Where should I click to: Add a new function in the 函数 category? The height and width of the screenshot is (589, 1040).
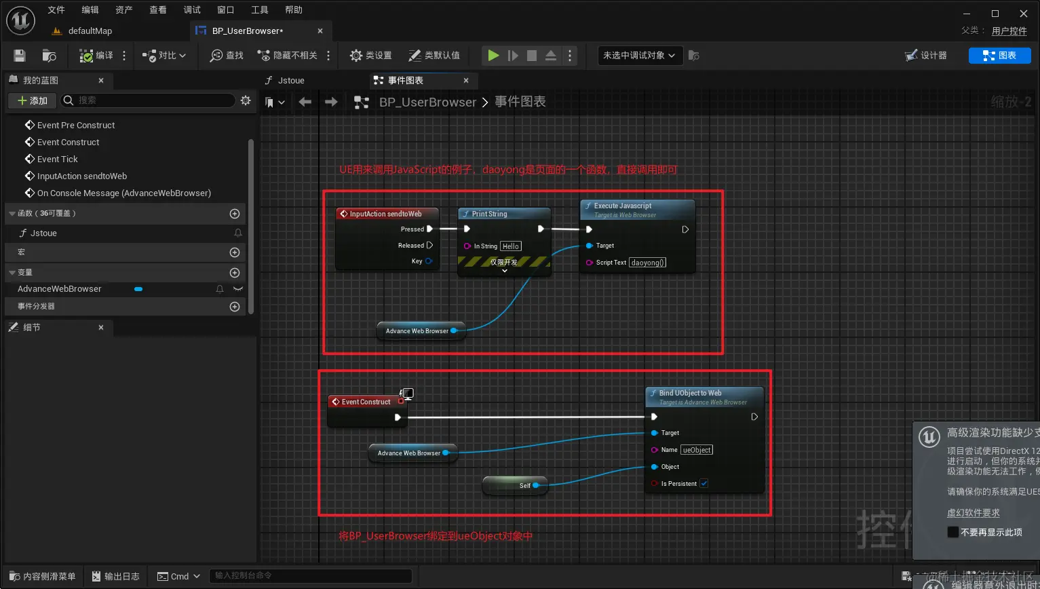click(234, 213)
